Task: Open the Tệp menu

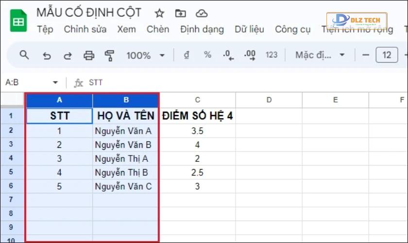Action: [x=45, y=29]
